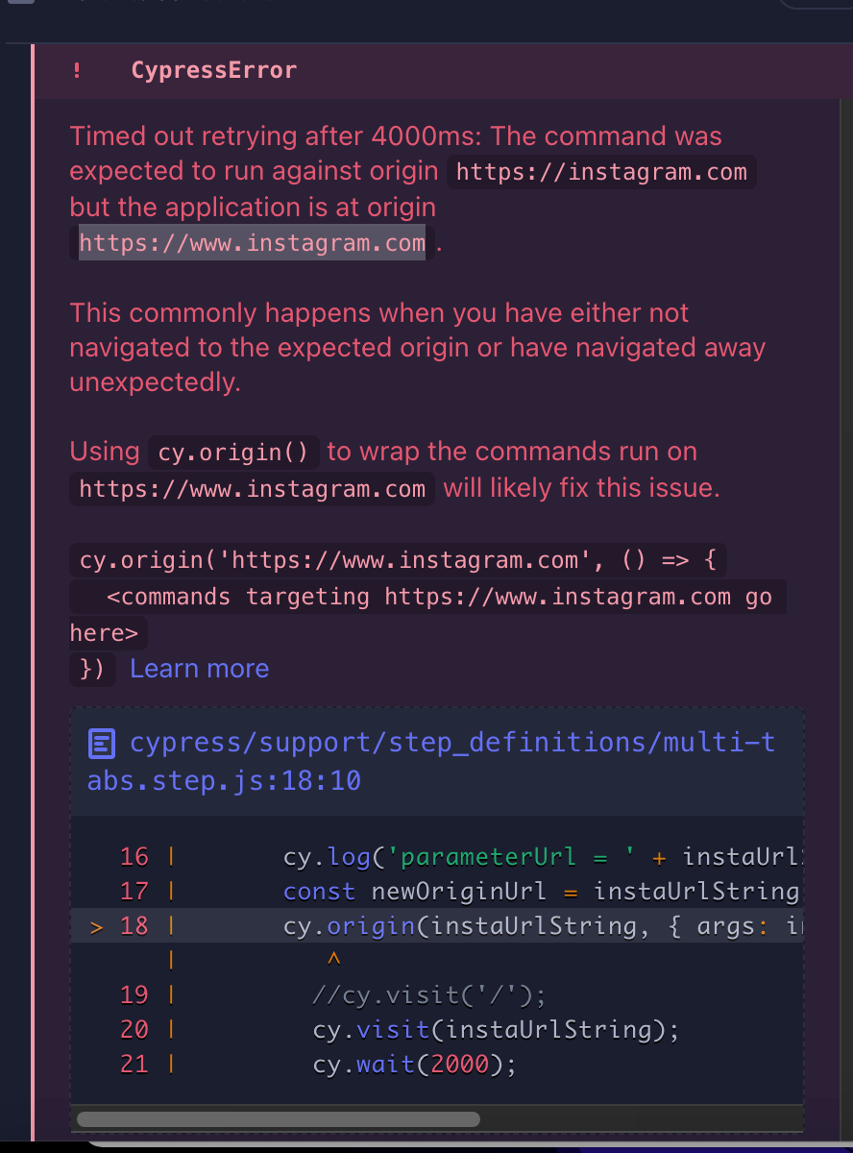The image size is (853, 1153).
Task: Select the CypressError heading text
Action: click(x=214, y=70)
